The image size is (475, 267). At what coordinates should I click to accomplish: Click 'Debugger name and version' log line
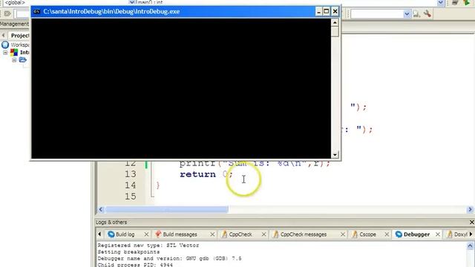[x=169, y=259]
